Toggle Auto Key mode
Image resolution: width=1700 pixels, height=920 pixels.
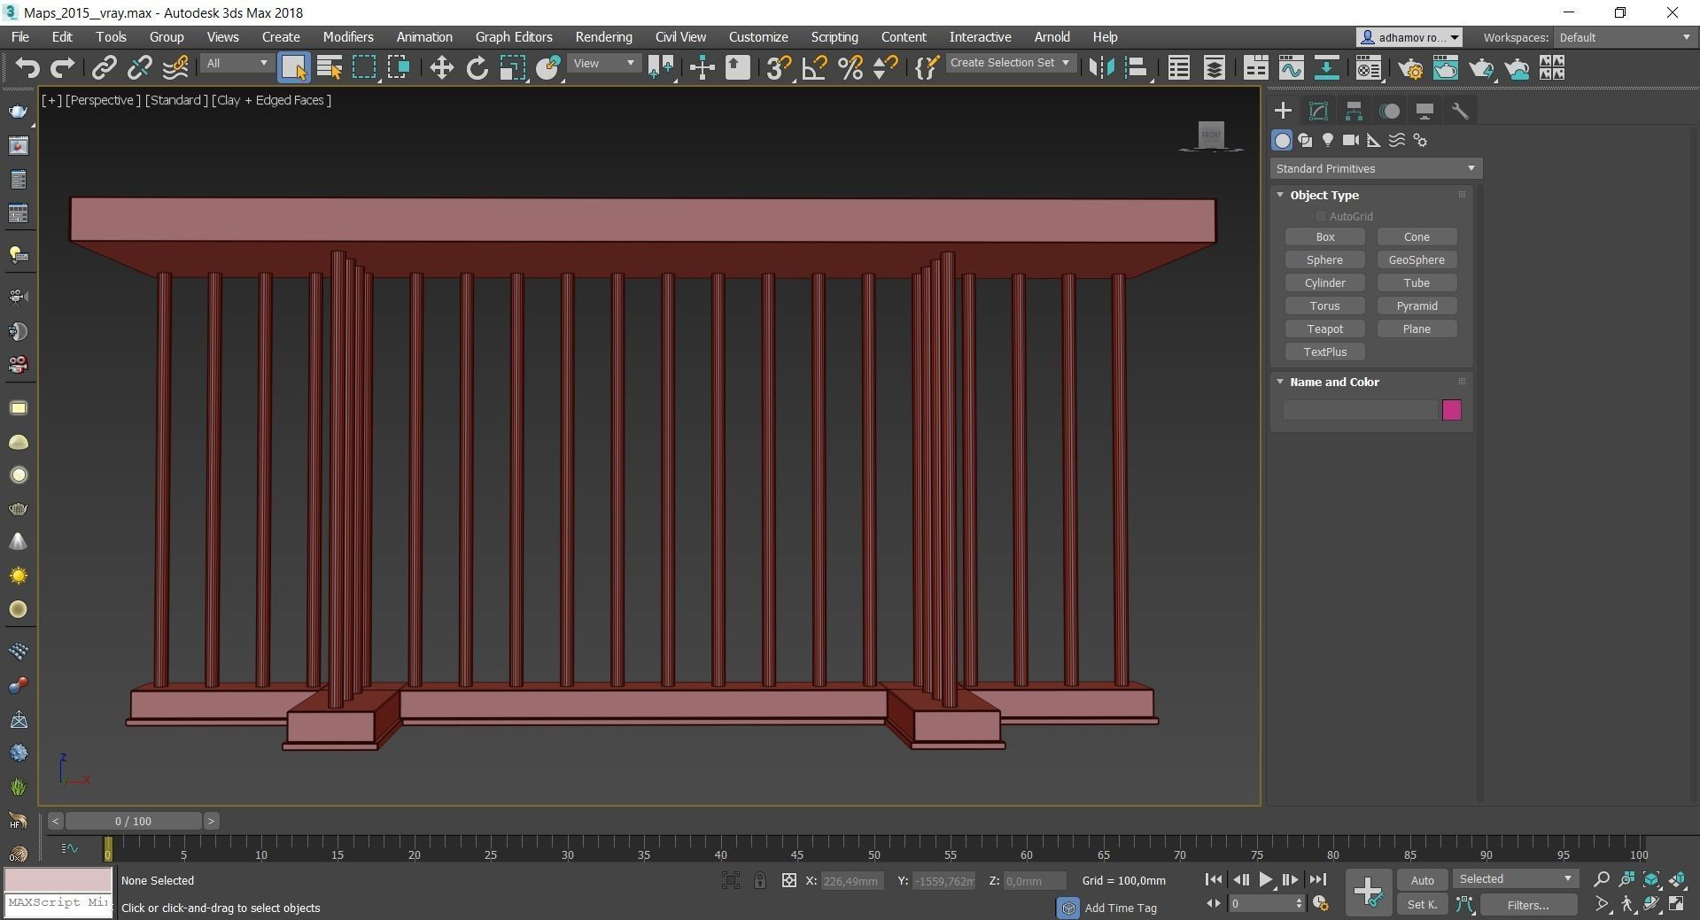[1422, 880]
